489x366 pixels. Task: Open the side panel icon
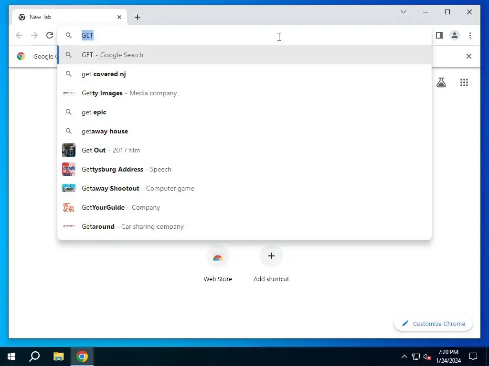(x=439, y=35)
